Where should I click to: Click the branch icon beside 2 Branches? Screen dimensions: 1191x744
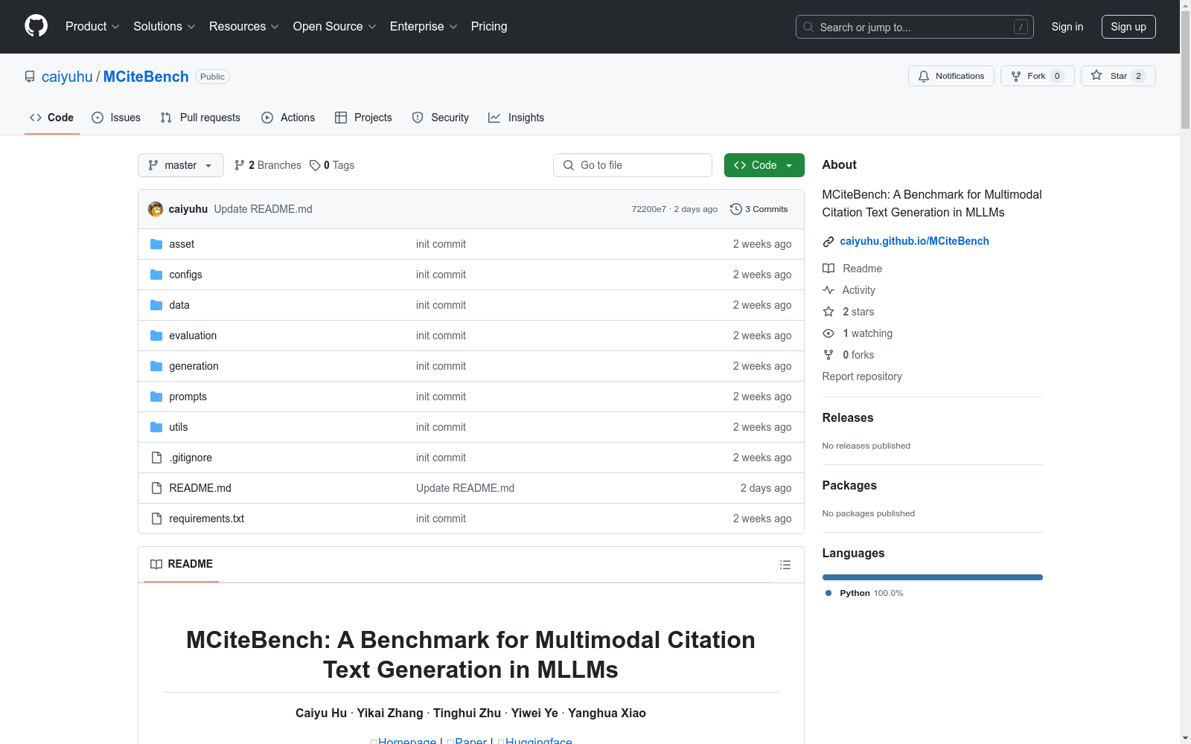pyautogui.click(x=240, y=165)
